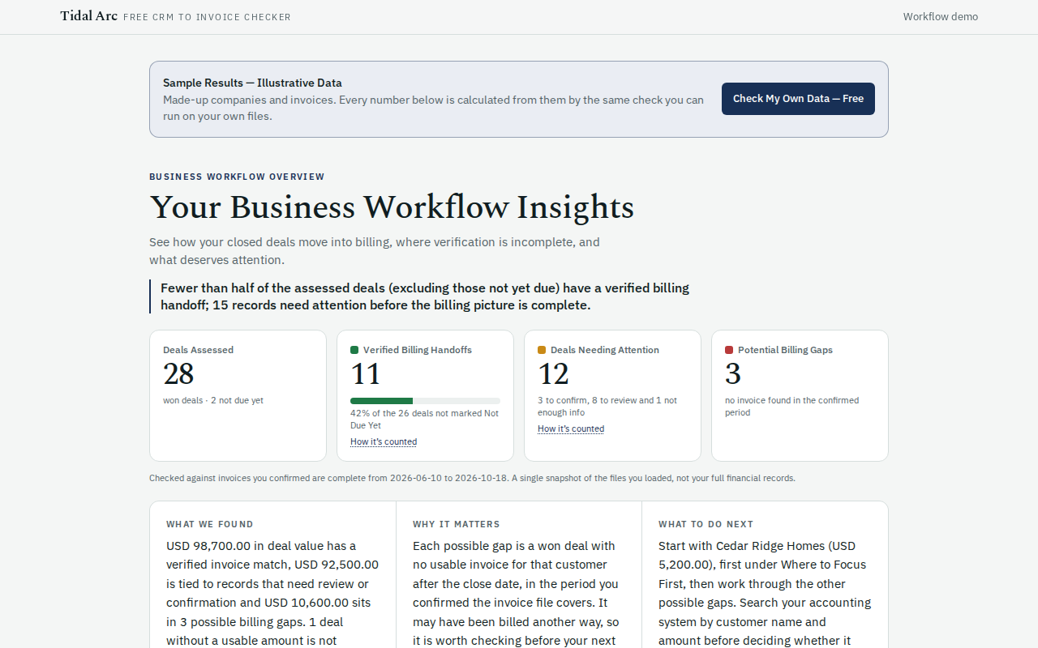Open How it's counted under Deals Needing Attention
The height and width of the screenshot is (648, 1038).
point(571,429)
